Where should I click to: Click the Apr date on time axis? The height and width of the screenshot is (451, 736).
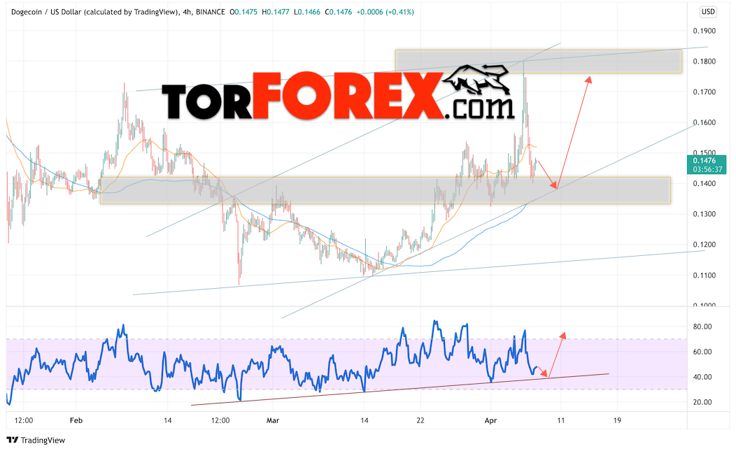490,420
